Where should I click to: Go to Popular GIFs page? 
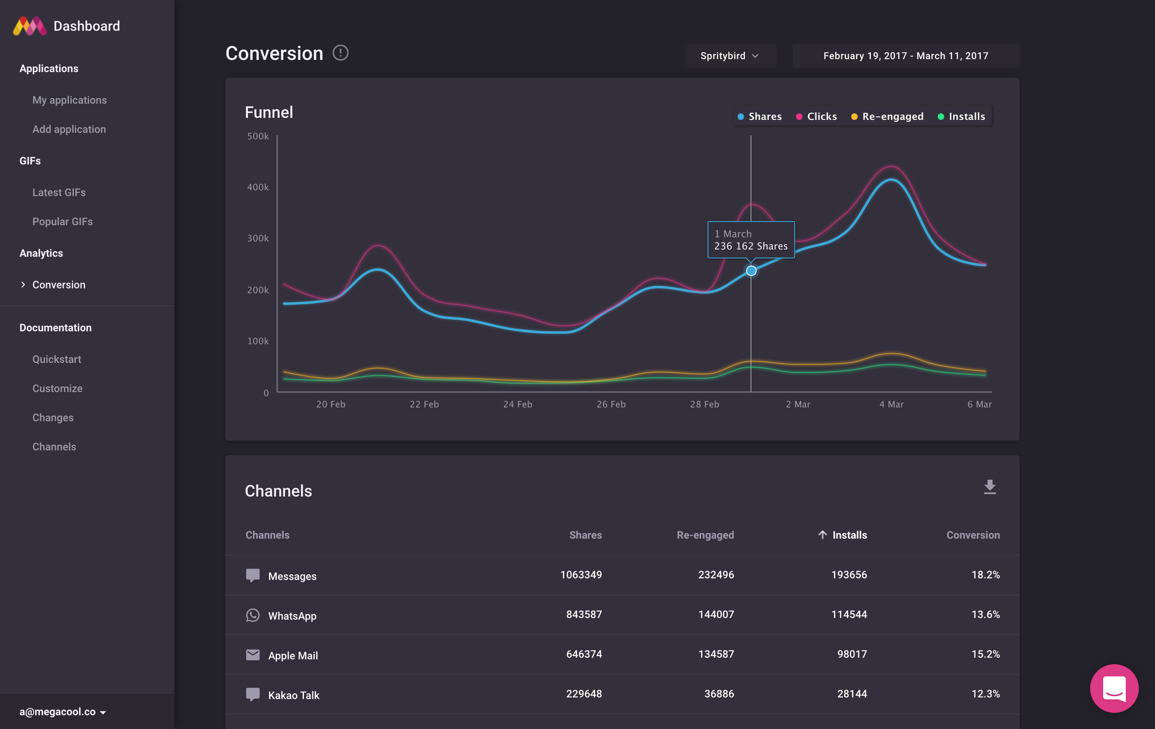tap(63, 222)
